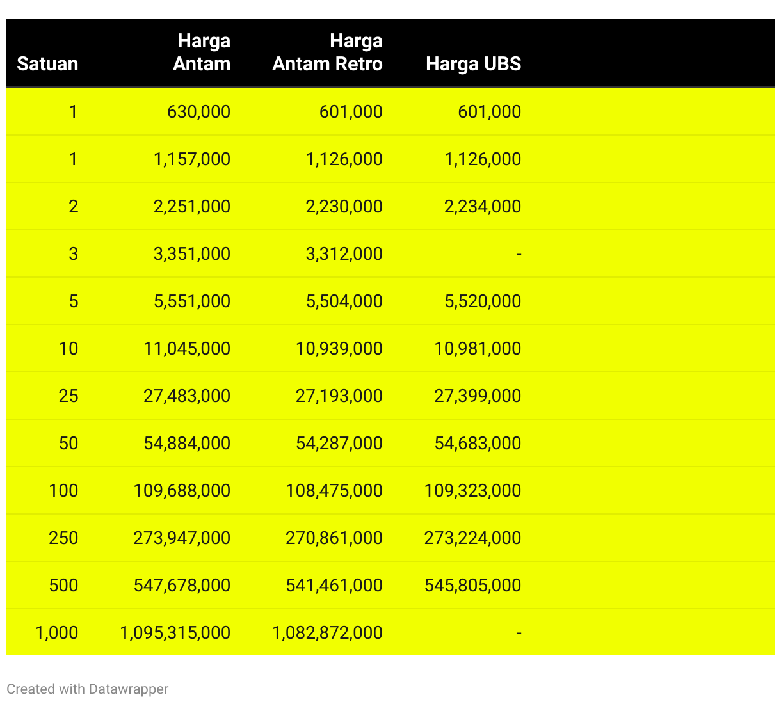Select the Antam Retro price 1,082,872,000
Viewport: 781px width, 704px height.
point(328,633)
